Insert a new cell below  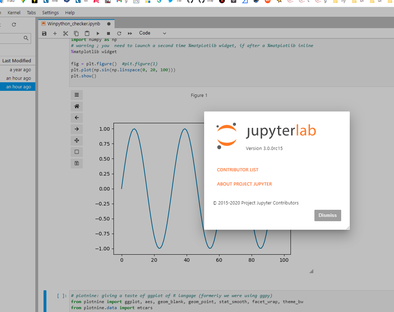(55, 33)
